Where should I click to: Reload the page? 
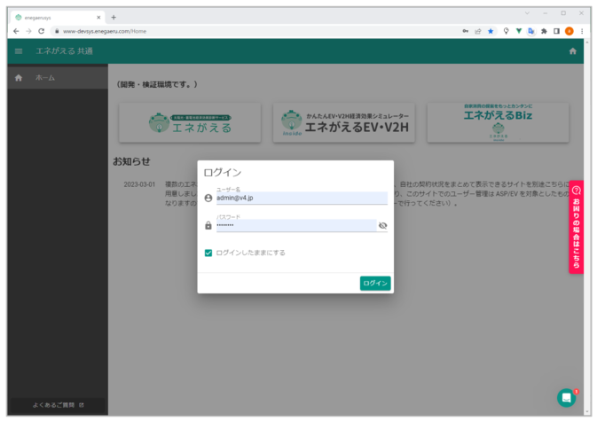(x=41, y=31)
